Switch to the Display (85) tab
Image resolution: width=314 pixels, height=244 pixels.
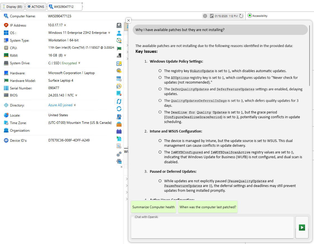pos(12,7)
